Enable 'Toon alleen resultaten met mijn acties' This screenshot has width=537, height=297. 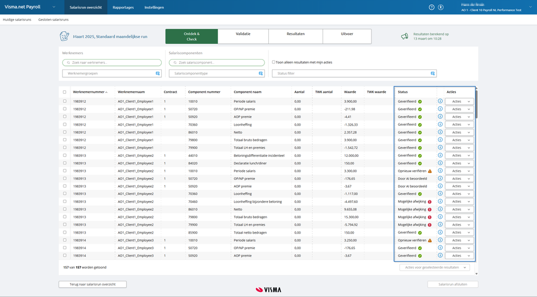[274, 62]
